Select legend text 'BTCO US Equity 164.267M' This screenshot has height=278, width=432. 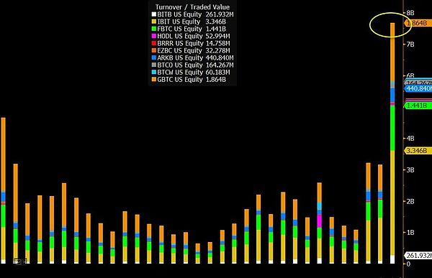[195, 65]
